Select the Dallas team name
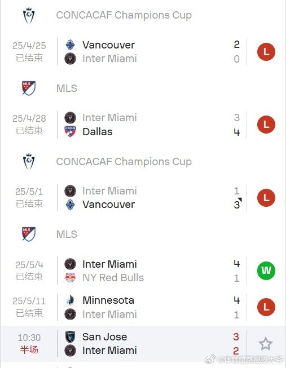 [98, 132]
